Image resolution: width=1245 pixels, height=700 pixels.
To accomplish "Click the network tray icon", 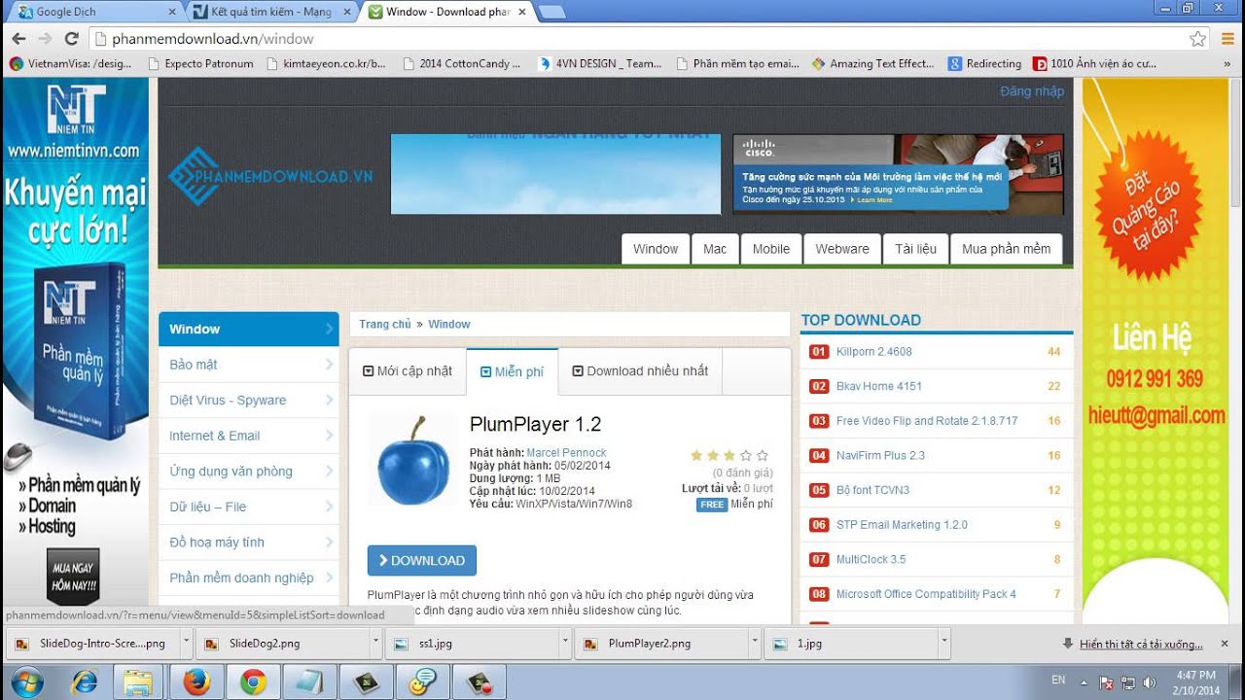I will [1127, 682].
